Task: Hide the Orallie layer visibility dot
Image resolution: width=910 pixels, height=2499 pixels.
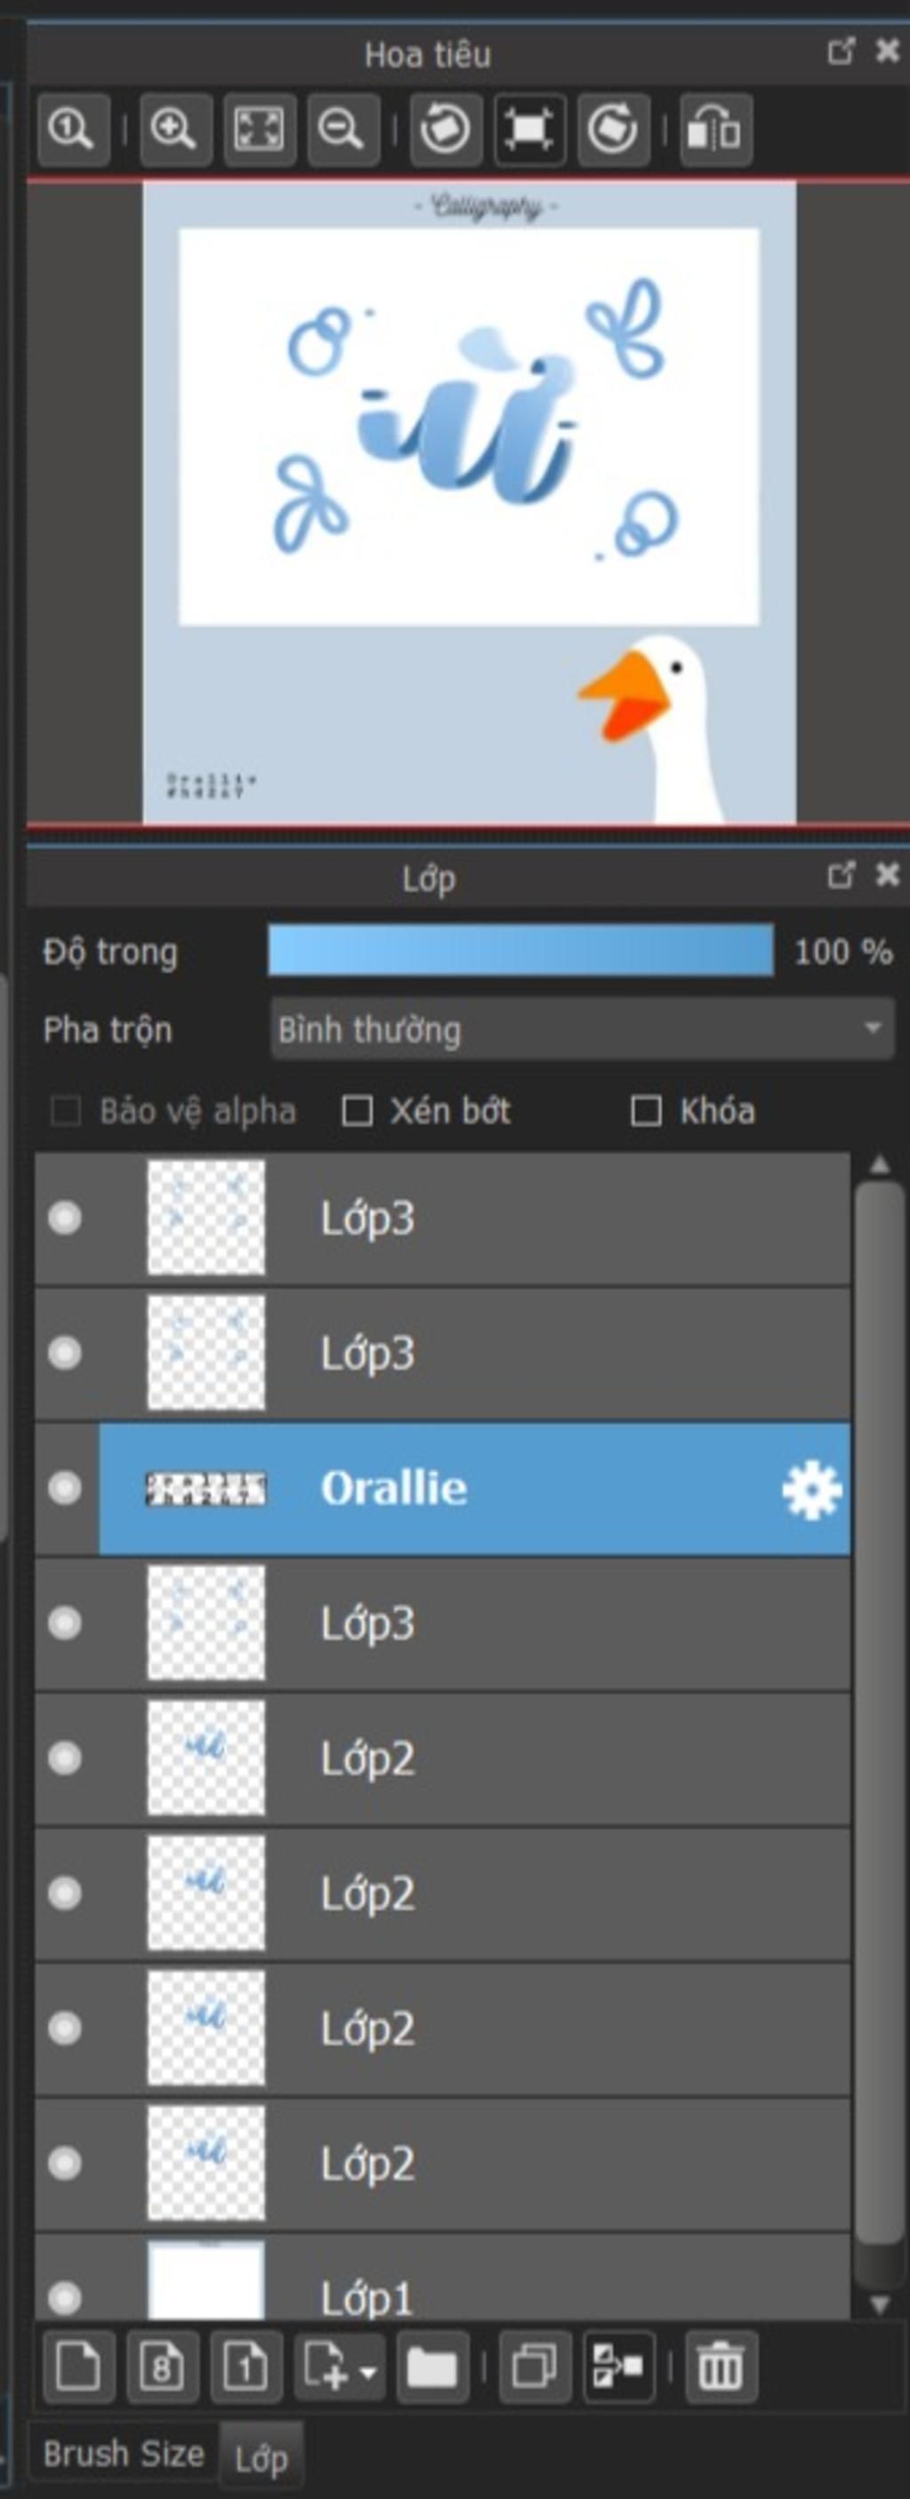Action: tap(65, 1488)
